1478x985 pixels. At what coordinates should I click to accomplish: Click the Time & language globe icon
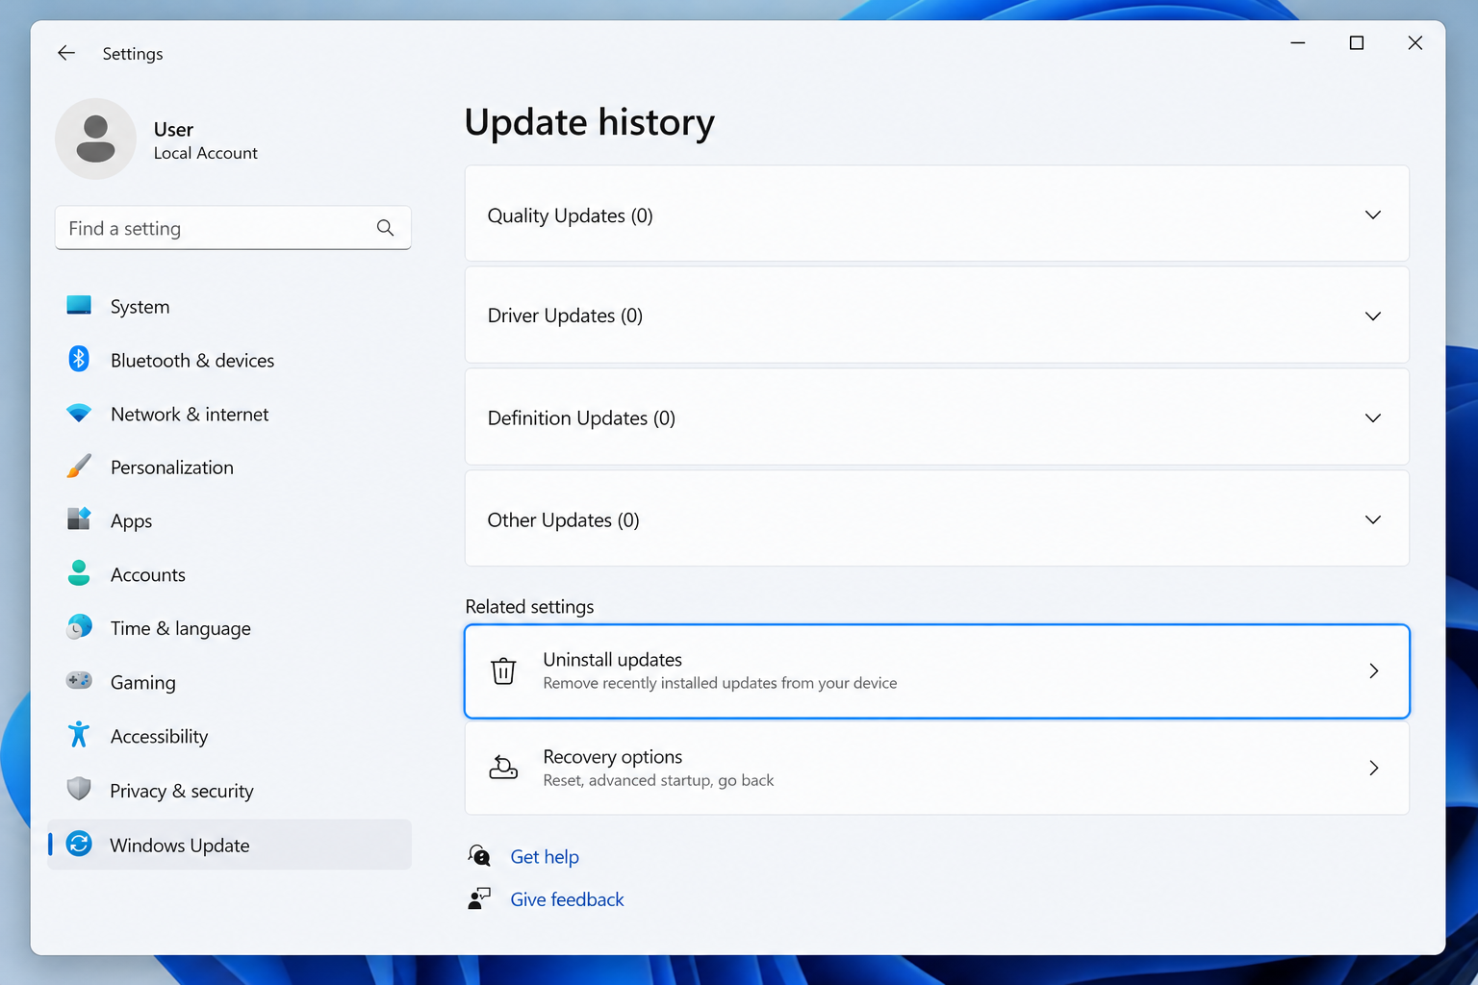point(79,627)
